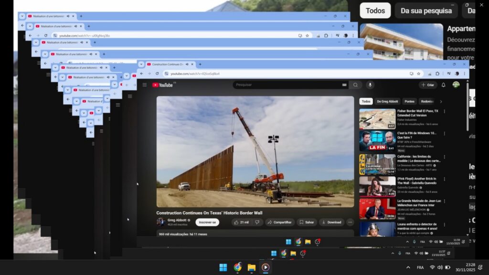Screen dimensions: 489x275
Task: Open the guide menu beside the YouTube logo
Action: tap(145, 85)
